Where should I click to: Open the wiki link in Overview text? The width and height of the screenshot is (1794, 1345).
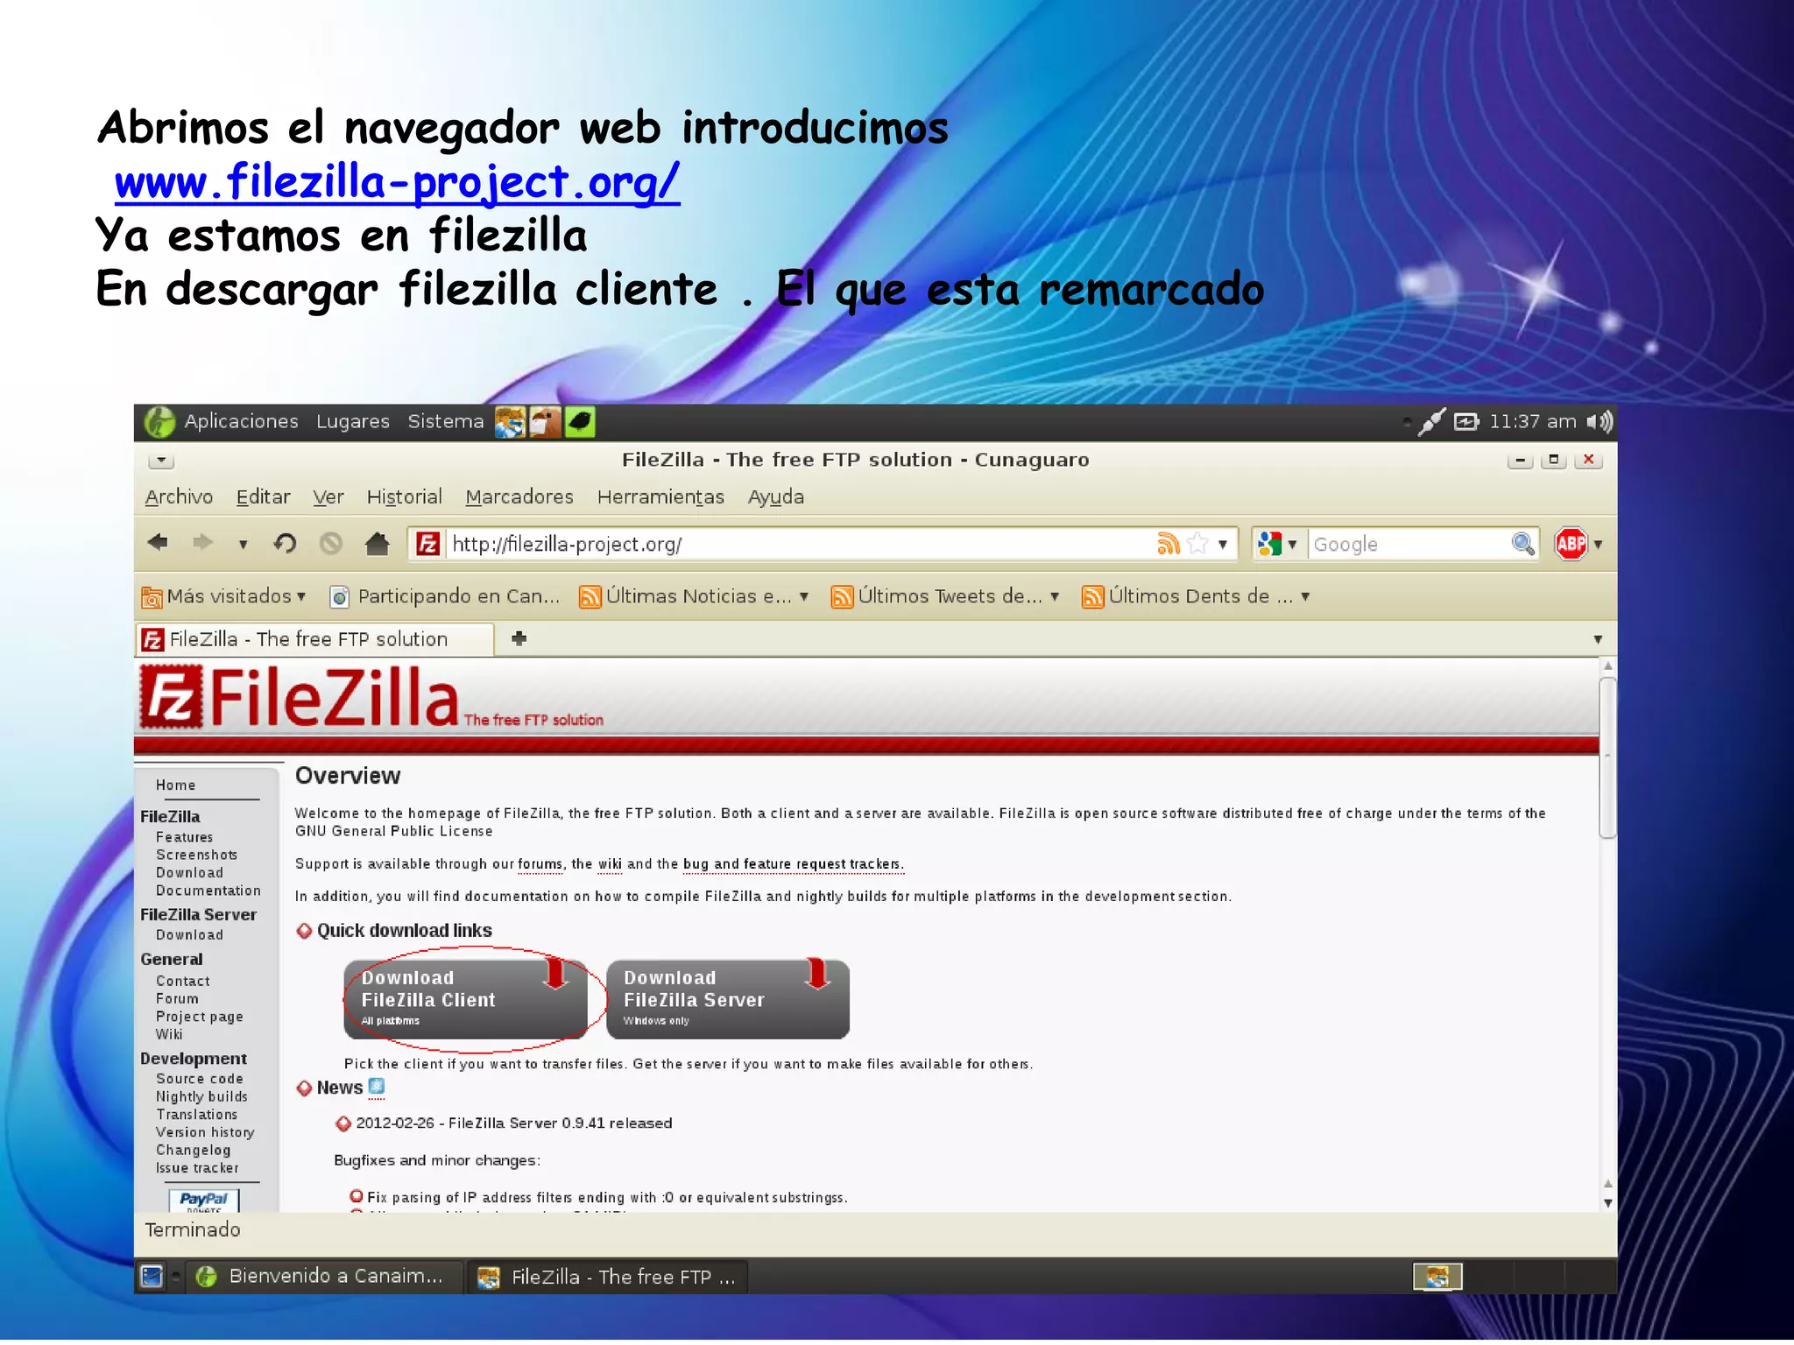(610, 864)
